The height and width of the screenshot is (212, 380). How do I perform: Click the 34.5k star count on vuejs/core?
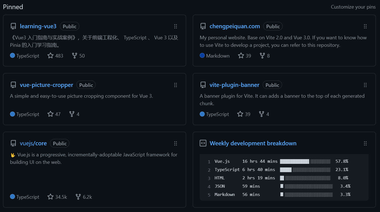(x=61, y=197)
